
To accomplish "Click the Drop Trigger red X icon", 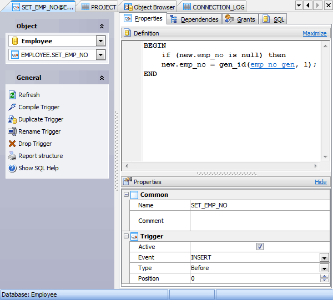I will [13, 144].
